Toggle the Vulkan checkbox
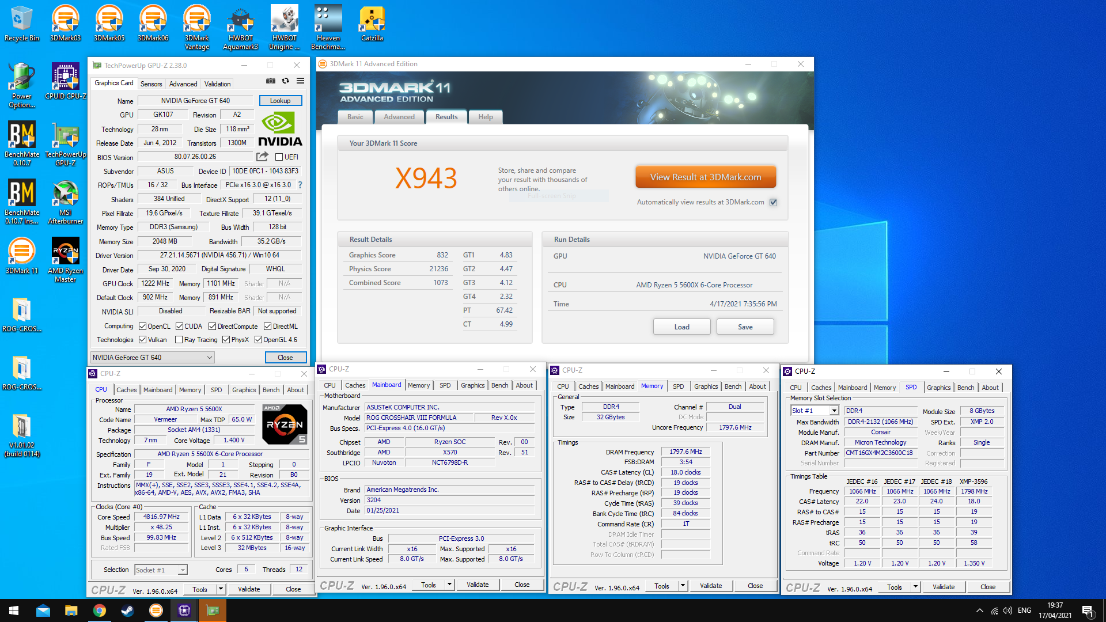 click(x=142, y=340)
